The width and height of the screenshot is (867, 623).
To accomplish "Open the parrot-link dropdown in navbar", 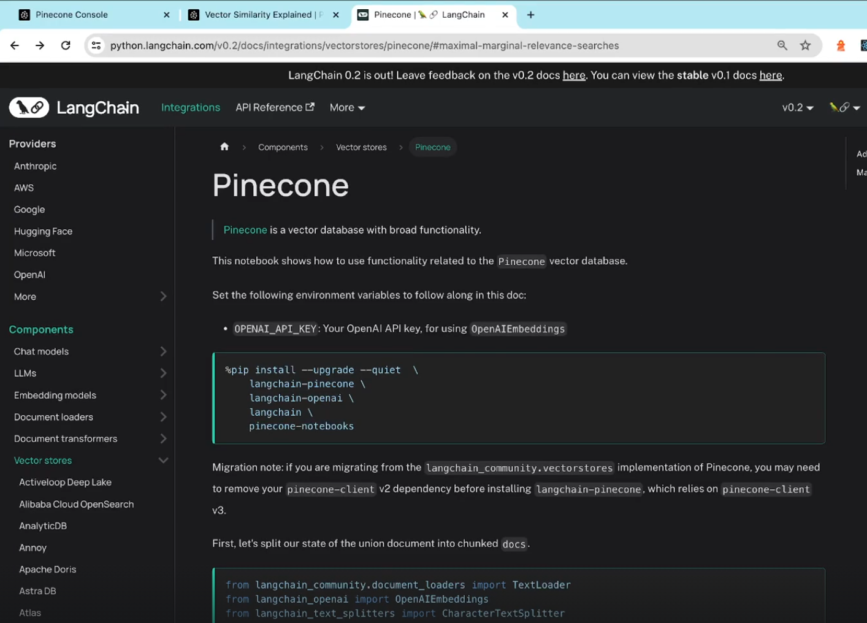I will point(845,107).
